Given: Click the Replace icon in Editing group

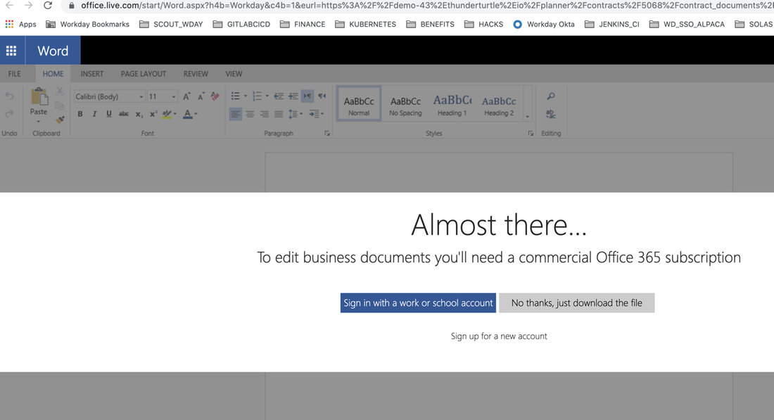Looking at the screenshot, I should click(x=551, y=114).
